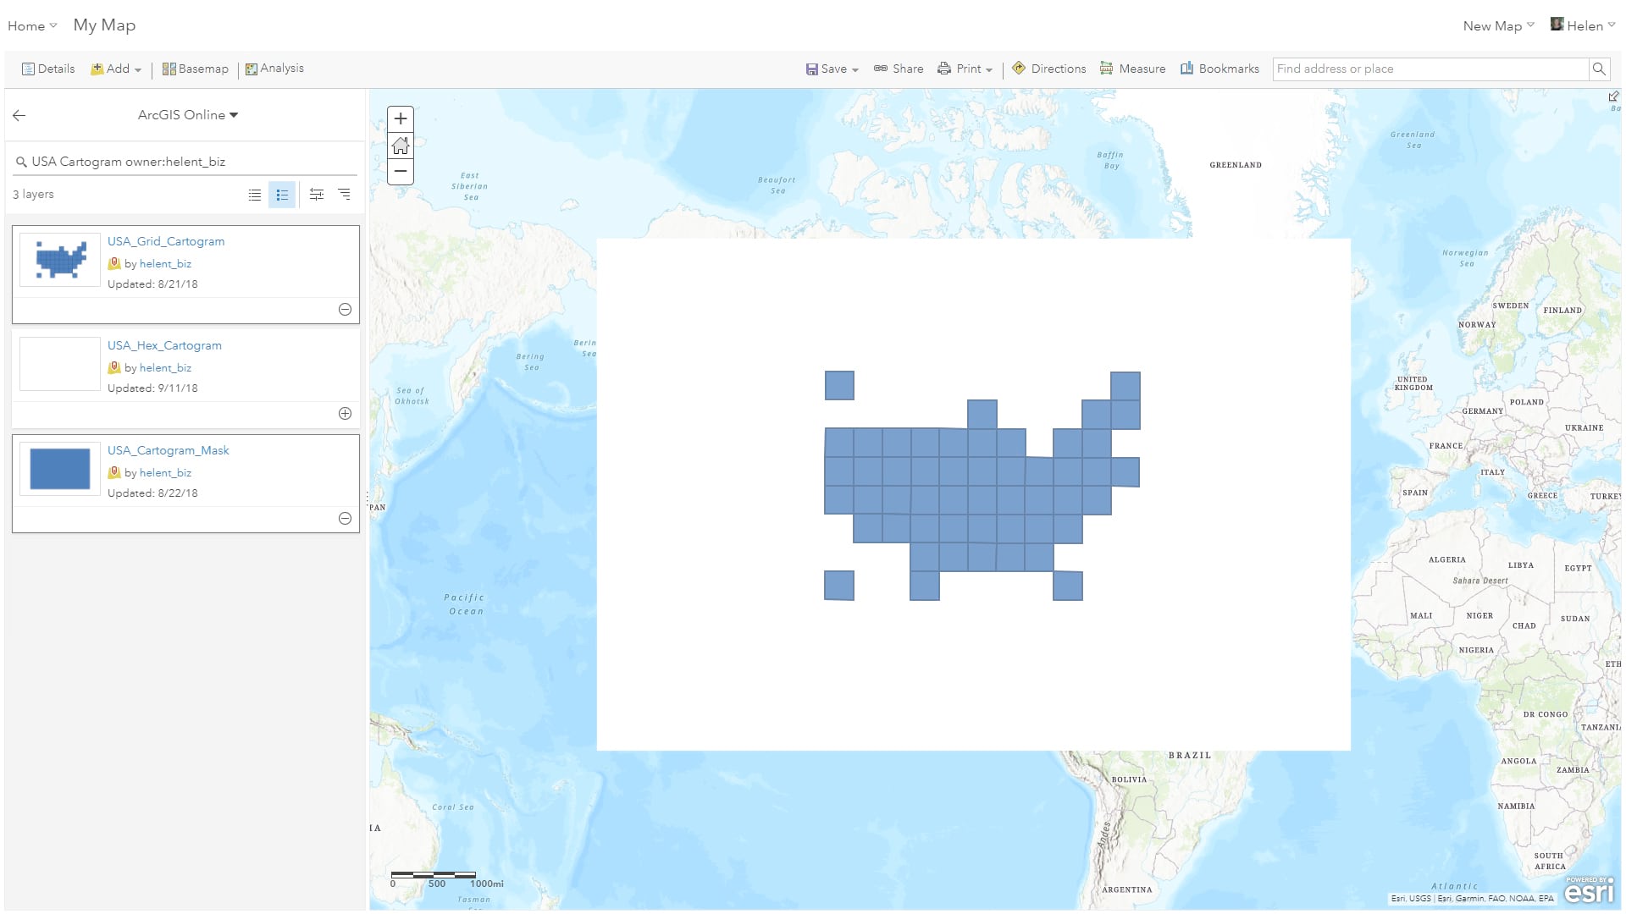Expand the ArcGIS Online source dropdown
The width and height of the screenshot is (1626, 914).
pyautogui.click(x=235, y=115)
